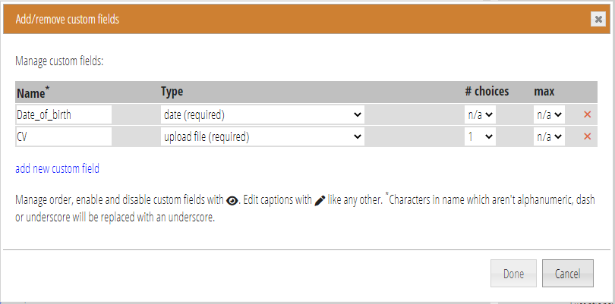Click the Type column header
This screenshot has width=615, height=304.
(172, 92)
